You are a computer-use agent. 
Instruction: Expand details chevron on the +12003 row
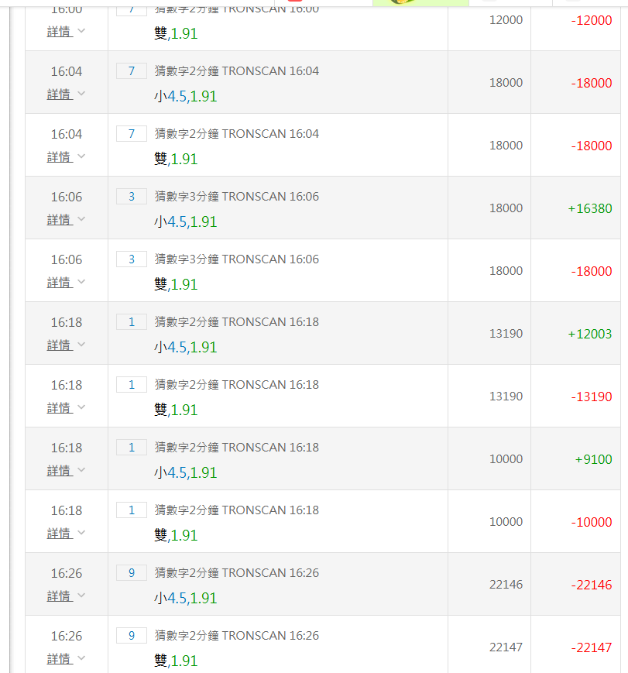tap(81, 345)
